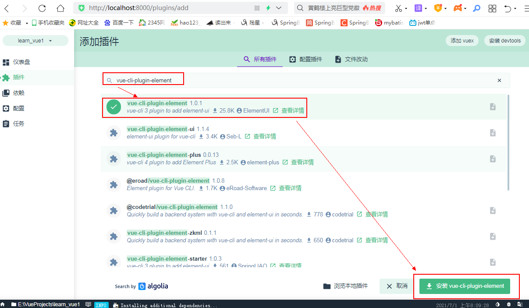Expand the screenshot tool dropdown arrow
This screenshot has height=308, width=529.
tap(406, 8)
